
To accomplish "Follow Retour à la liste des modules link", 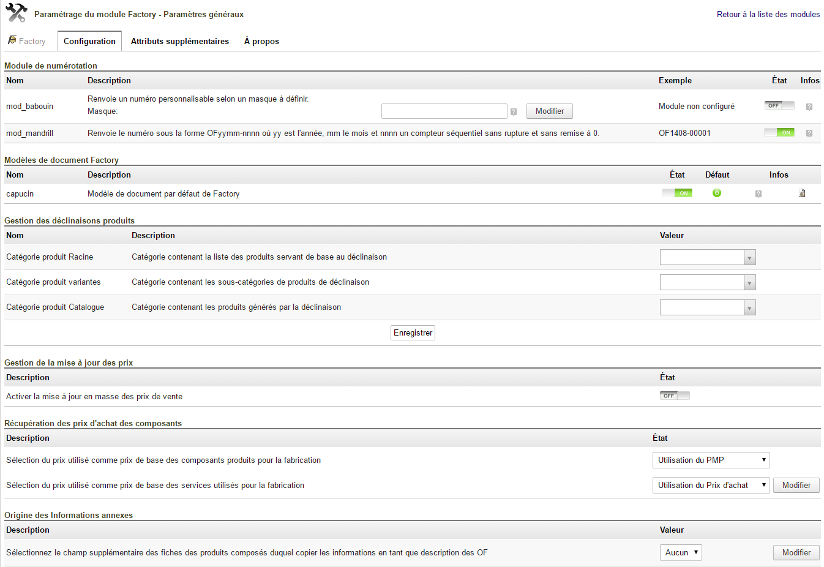I will coord(768,14).
